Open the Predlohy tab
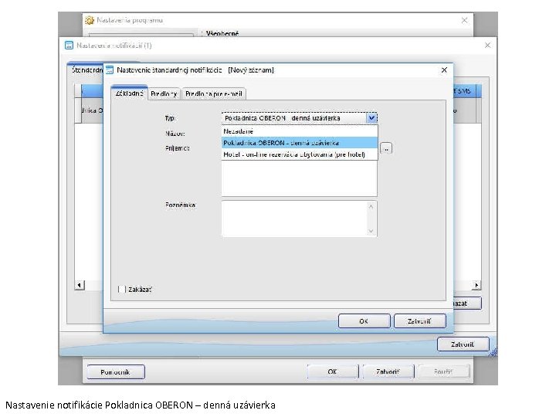Viewport: 556px width, 417px height. [x=164, y=94]
